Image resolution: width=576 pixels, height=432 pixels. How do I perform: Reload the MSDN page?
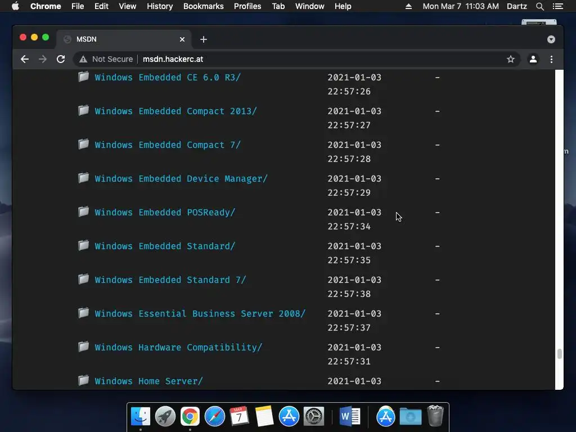click(x=61, y=59)
